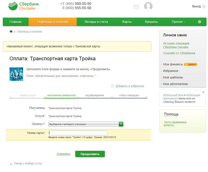Expand the Избранное section
Image resolution: width=208 pixels, height=172 pixels.
(x=171, y=71)
